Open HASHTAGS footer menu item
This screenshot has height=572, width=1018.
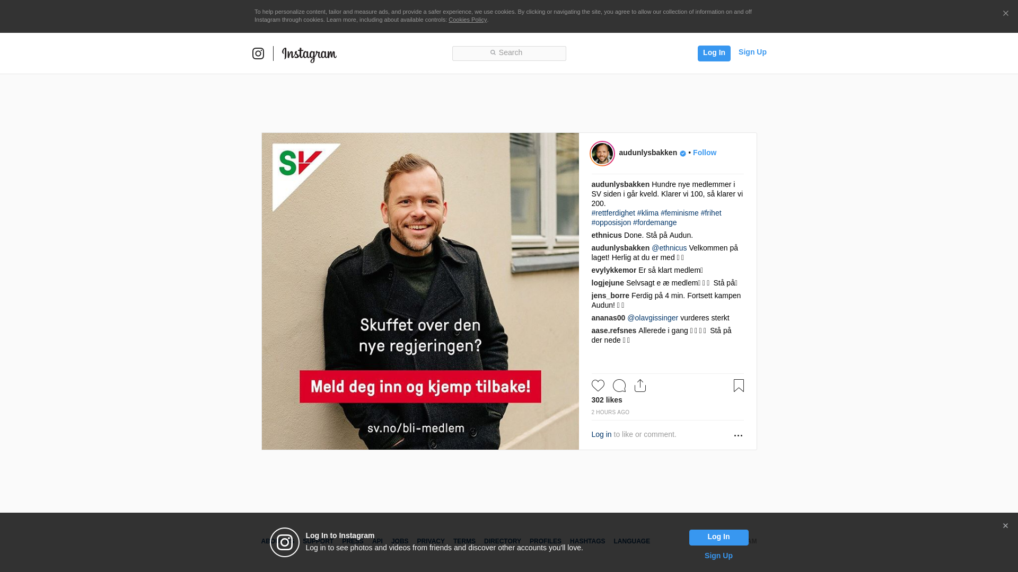click(587, 541)
